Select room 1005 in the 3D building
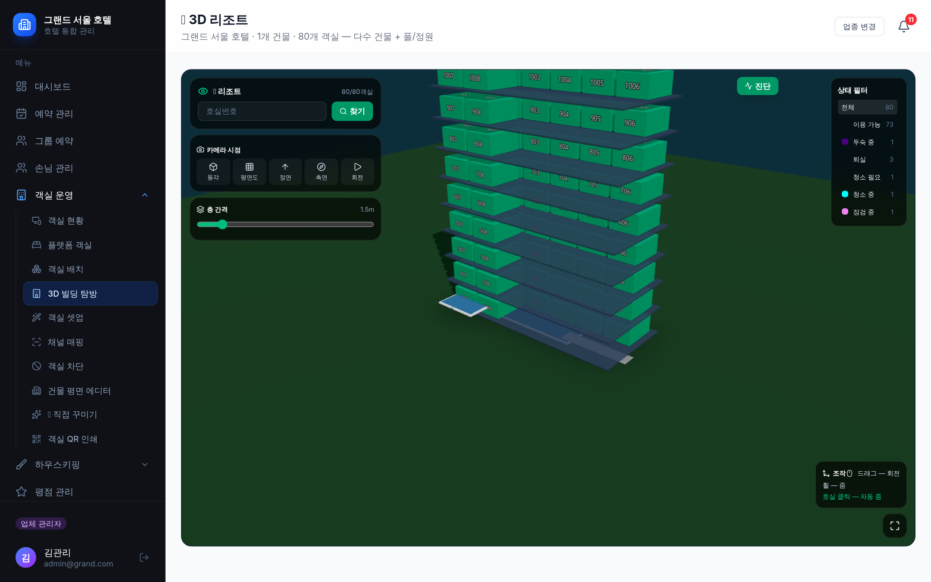 (x=597, y=83)
